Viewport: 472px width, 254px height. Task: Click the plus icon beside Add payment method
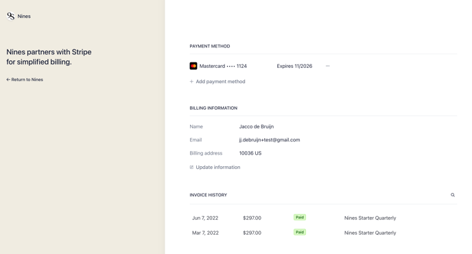click(x=191, y=82)
